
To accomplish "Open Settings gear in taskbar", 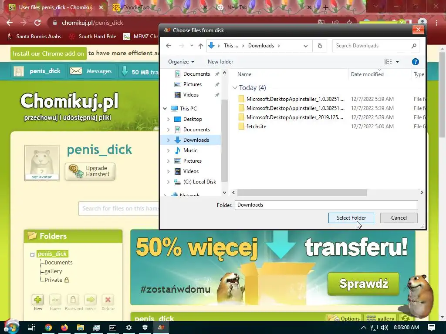I will point(129,327).
